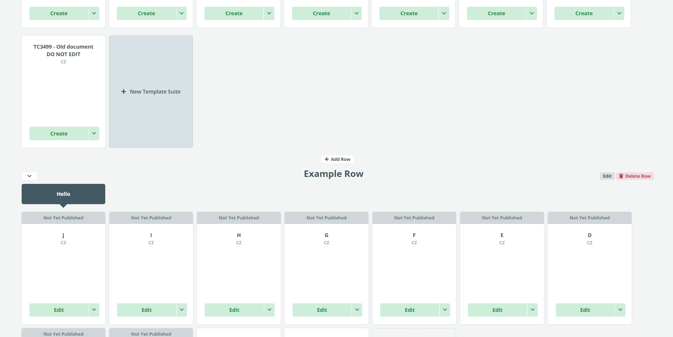Open the TC3499 Old document card title
Viewport: 673px width, 337px height.
[63, 50]
